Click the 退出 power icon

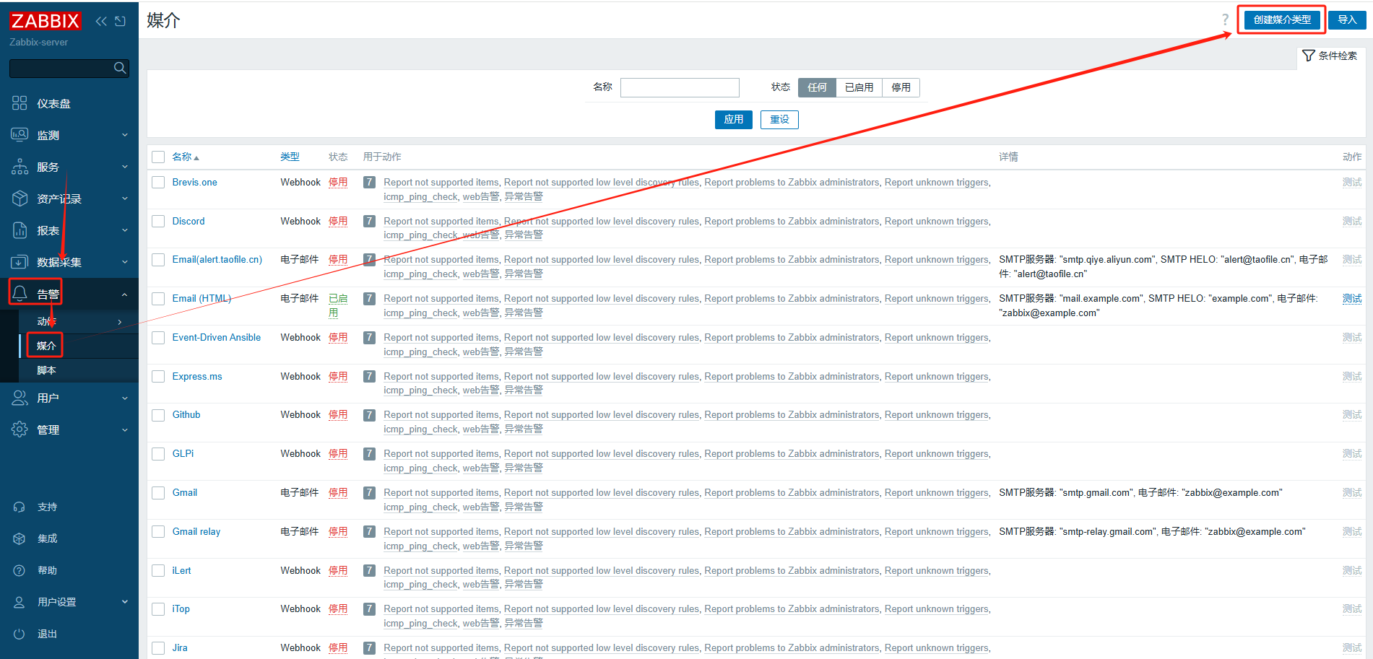tap(20, 634)
